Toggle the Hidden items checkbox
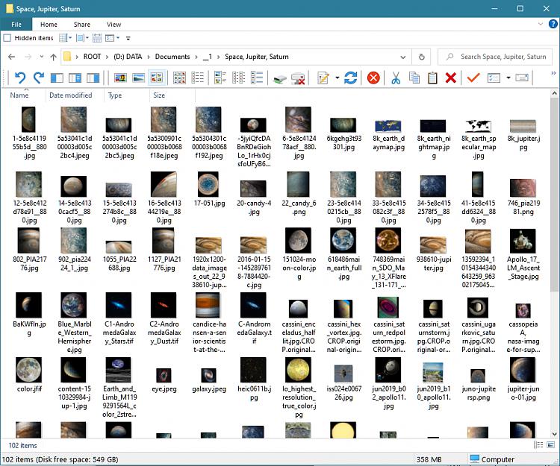 click(x=7, y=38)
